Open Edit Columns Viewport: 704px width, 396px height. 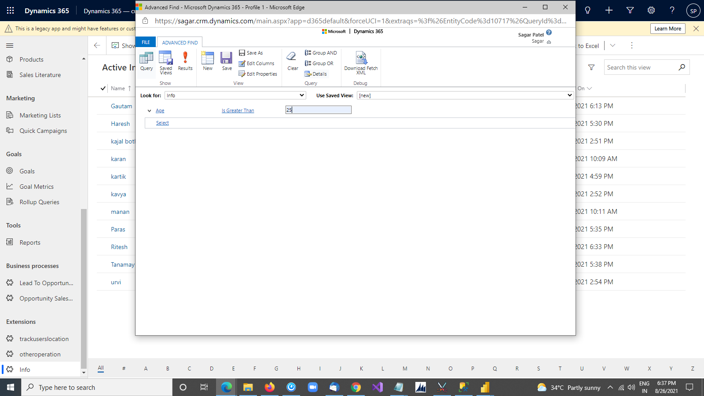click(x=257, y=63)
